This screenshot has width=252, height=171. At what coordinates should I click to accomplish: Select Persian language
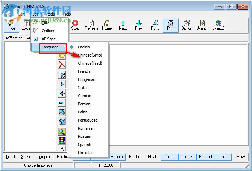pyautogui.click(x=88, y=104)
